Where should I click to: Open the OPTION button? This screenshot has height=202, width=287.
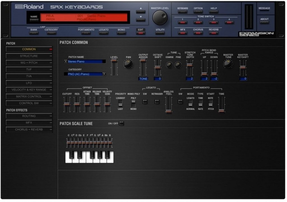pyautogui.click(x=198, y=12)
